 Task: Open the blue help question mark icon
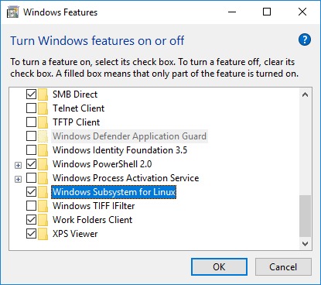click(x=305, y=39)
